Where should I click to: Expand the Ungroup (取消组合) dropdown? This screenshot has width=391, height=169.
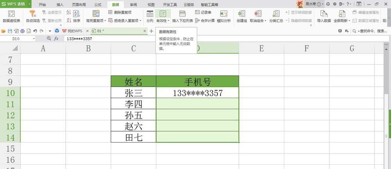265,21
